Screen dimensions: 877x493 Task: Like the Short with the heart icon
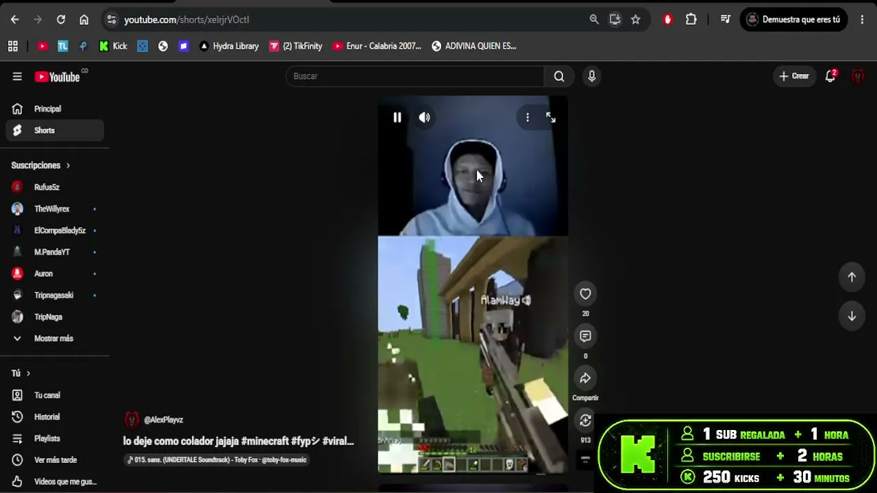(x=585, y=294)
